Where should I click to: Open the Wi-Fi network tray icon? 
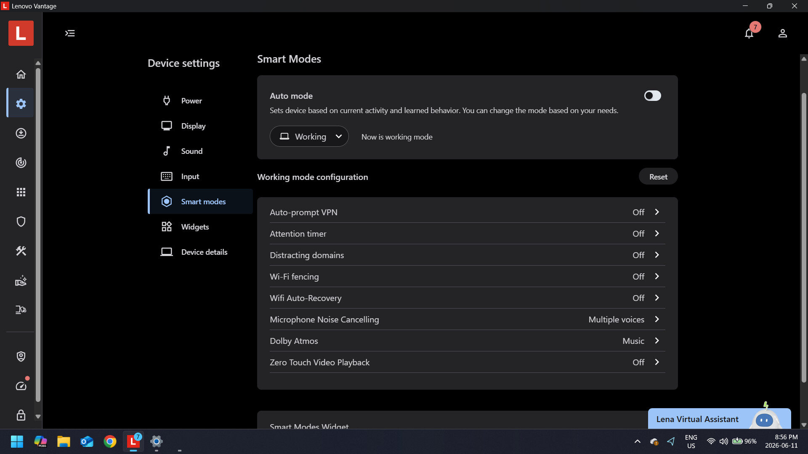711,441
